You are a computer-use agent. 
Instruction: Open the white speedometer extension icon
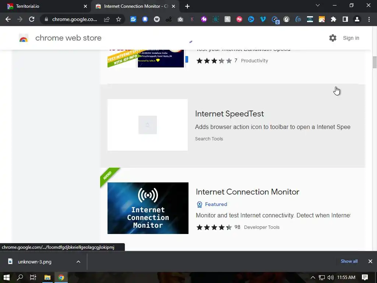click(286, 19)
